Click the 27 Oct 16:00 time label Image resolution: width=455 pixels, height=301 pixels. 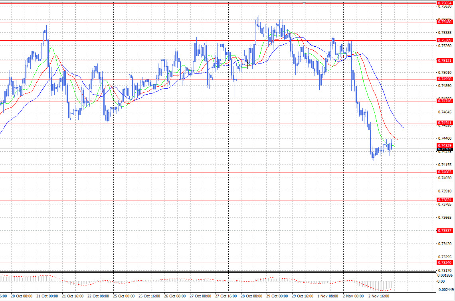(x=226, y=296)
